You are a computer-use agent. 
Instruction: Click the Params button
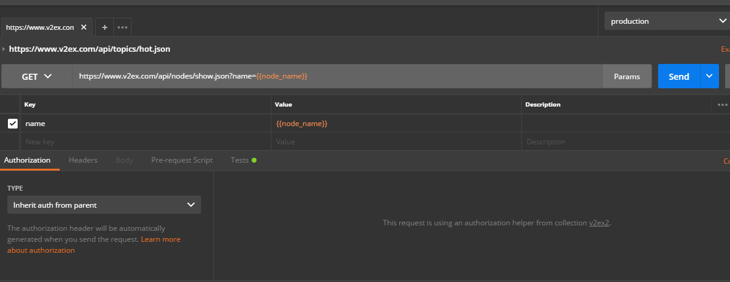[626, 77]
